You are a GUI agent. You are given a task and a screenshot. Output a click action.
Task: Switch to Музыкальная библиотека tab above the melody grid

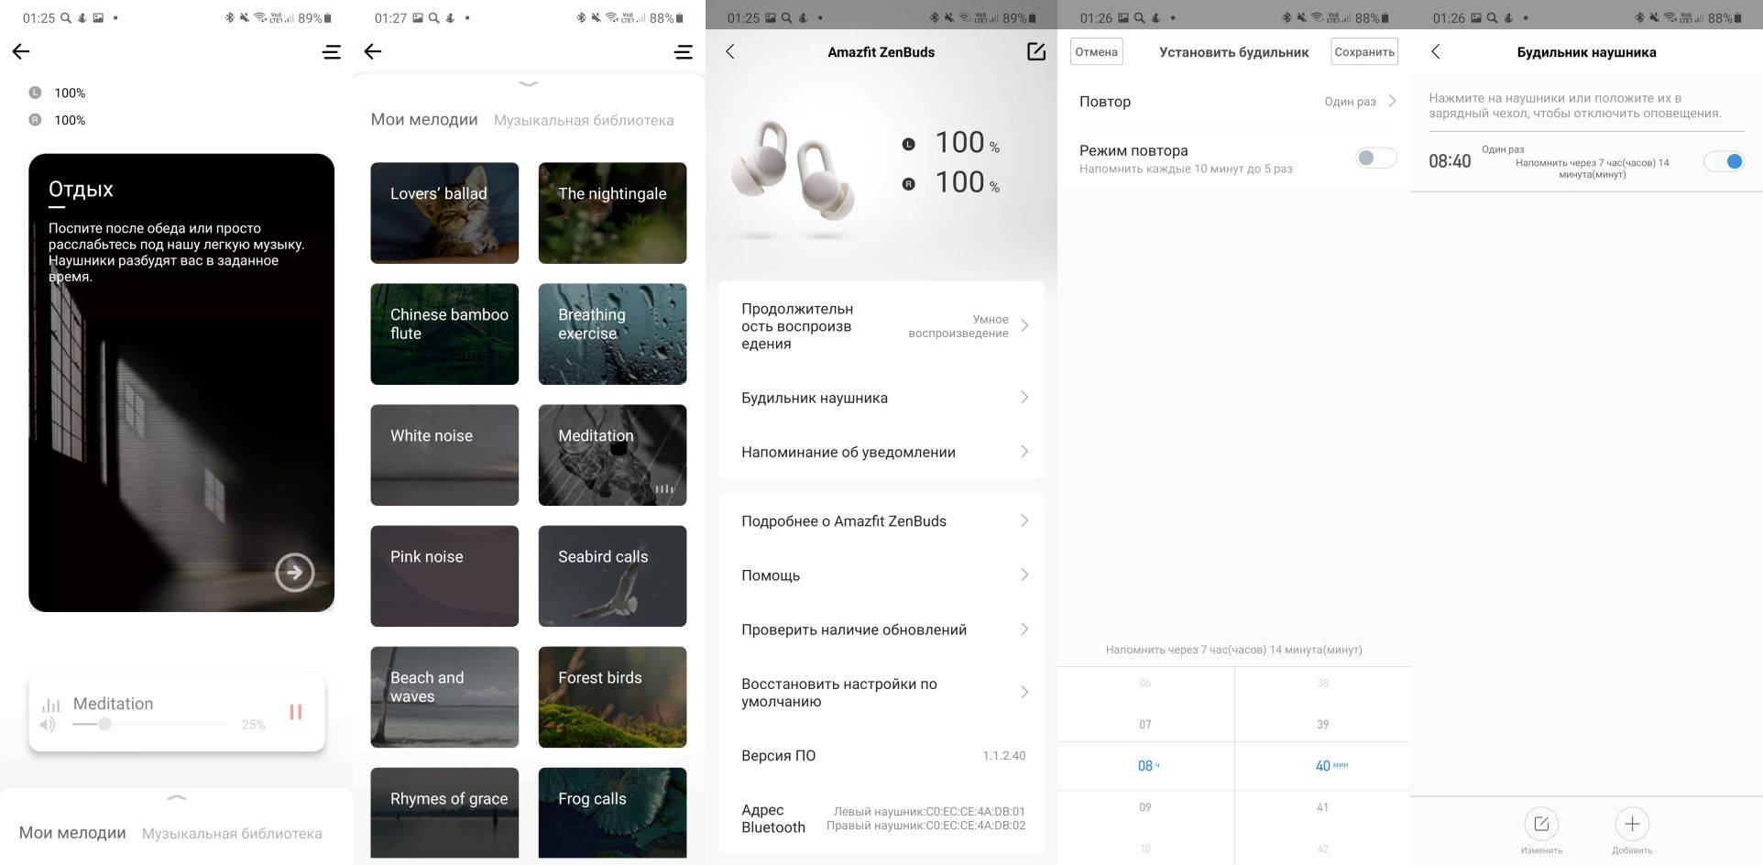pyautogui.click(x=584, y=120)
